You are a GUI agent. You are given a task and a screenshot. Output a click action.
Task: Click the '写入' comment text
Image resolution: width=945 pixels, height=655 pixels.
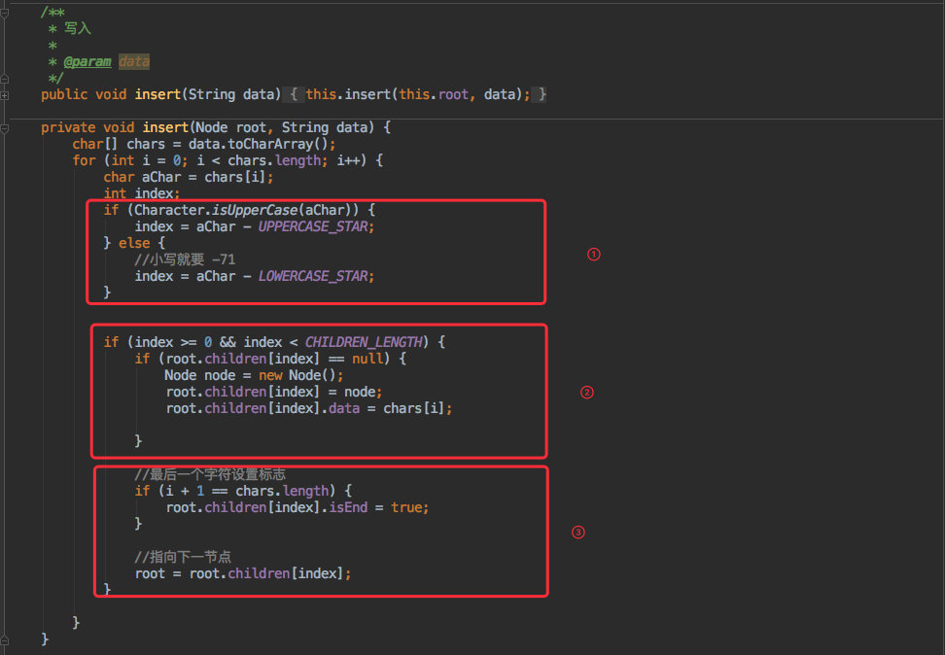click(x=78, y=28)
